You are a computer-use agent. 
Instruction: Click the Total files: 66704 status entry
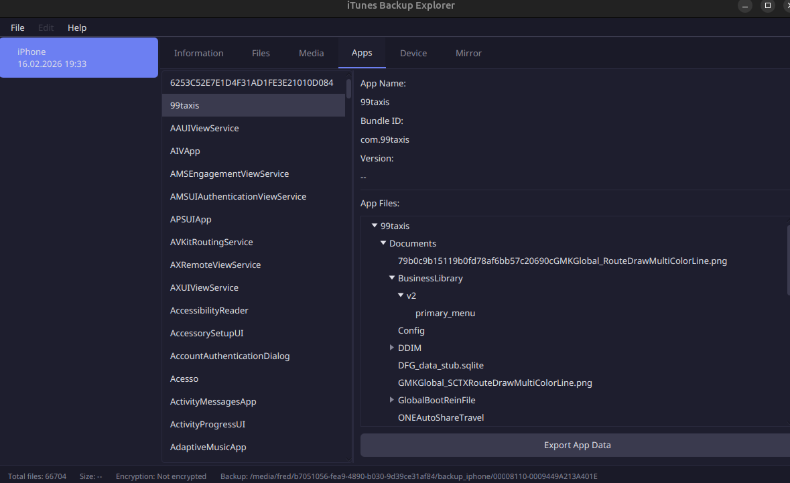38,476
